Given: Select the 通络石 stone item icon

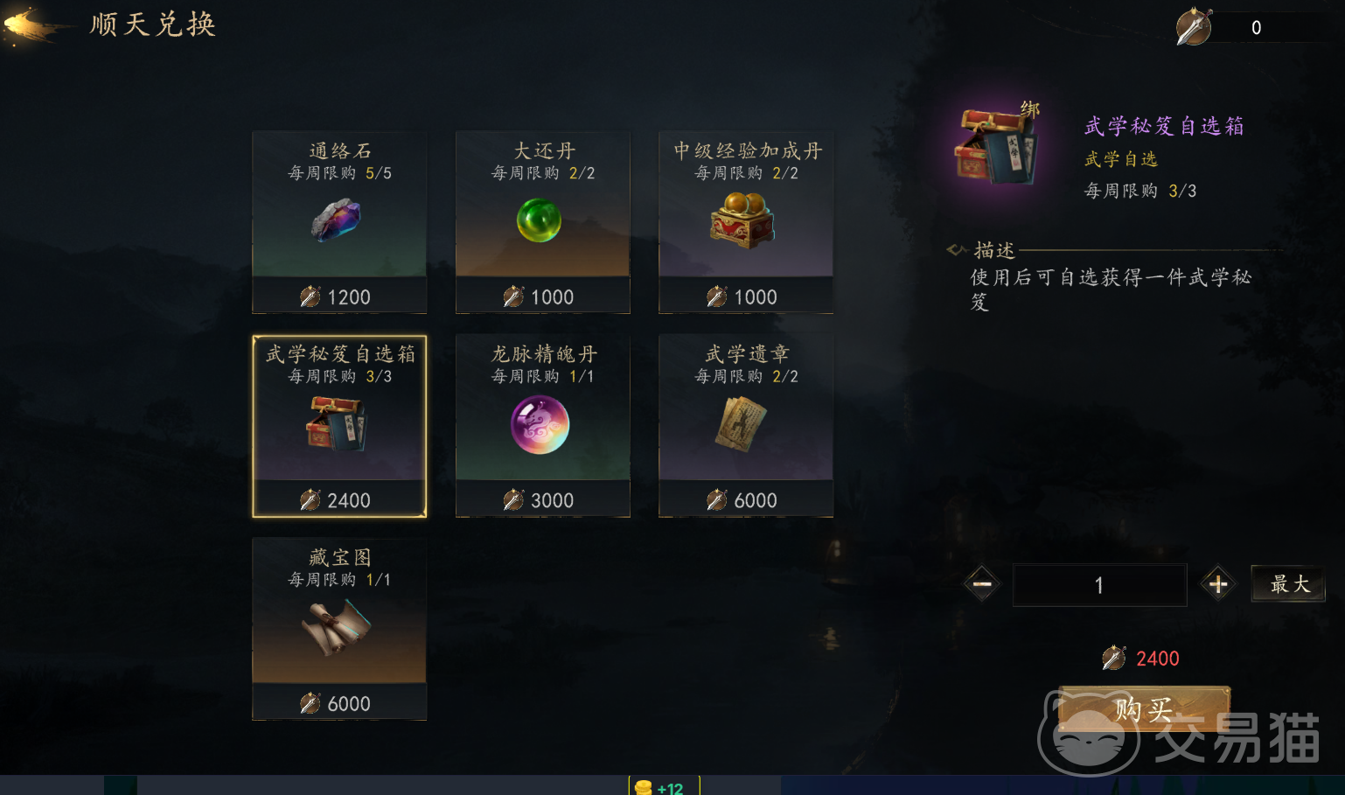Looking at the screenshot, I should 336,220.
